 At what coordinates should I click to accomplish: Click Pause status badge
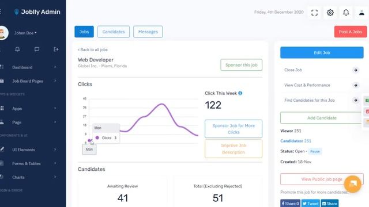pyautogui.click(x=315, y=151)
